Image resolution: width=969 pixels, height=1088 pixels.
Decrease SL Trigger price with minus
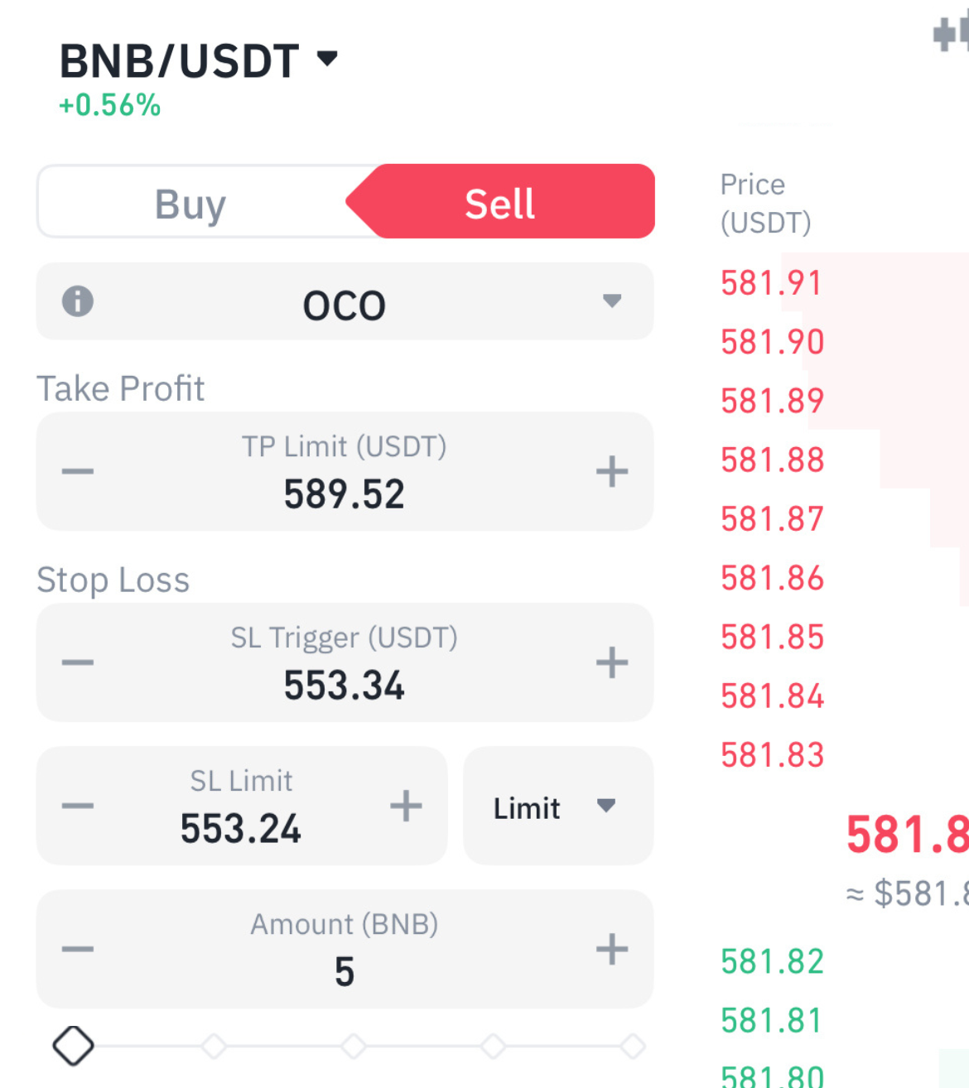pyautogui.click(x=78, y=662)
